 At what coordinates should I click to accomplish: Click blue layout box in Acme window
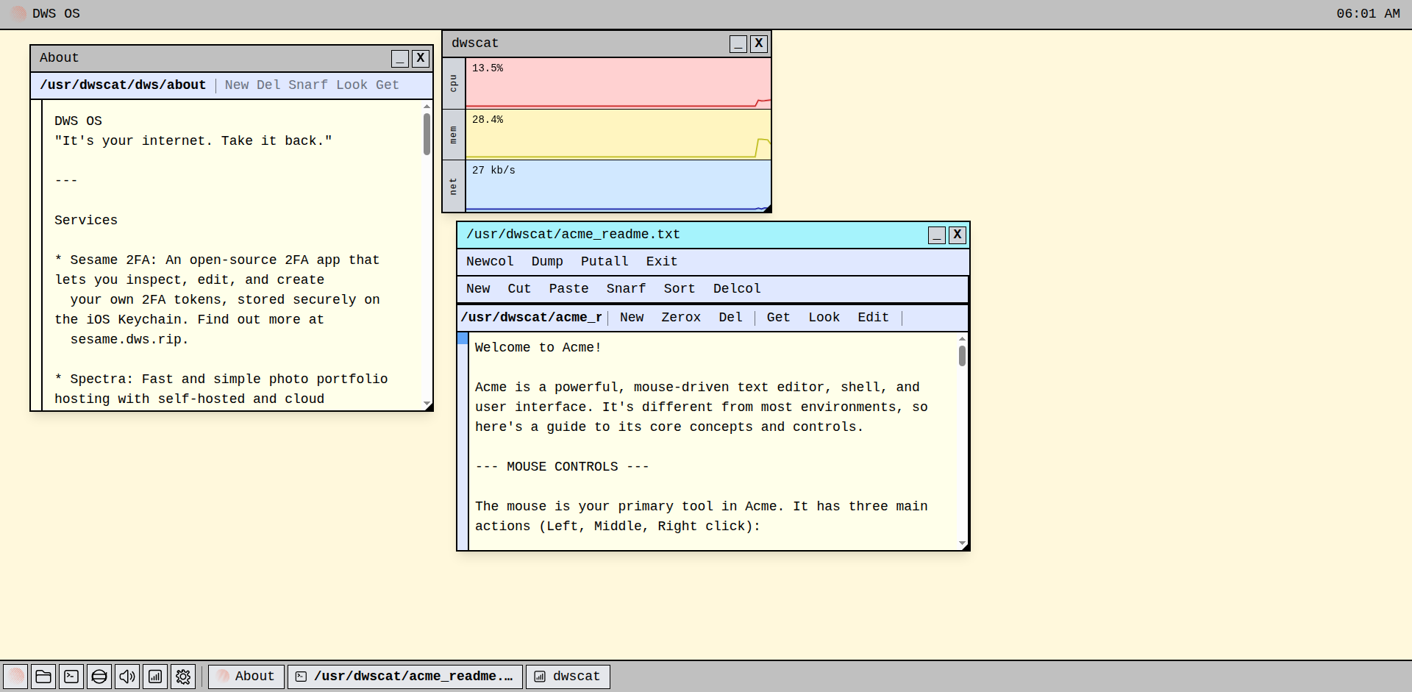click(463, 338)
